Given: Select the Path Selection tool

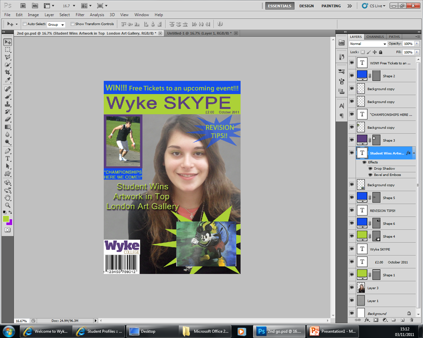Looking at the screenshot, I should pyautogui.click(x=8, y=166).
